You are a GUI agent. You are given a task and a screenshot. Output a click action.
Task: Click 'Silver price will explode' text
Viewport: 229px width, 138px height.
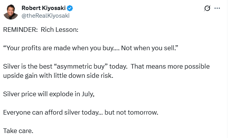pos(38,94)
